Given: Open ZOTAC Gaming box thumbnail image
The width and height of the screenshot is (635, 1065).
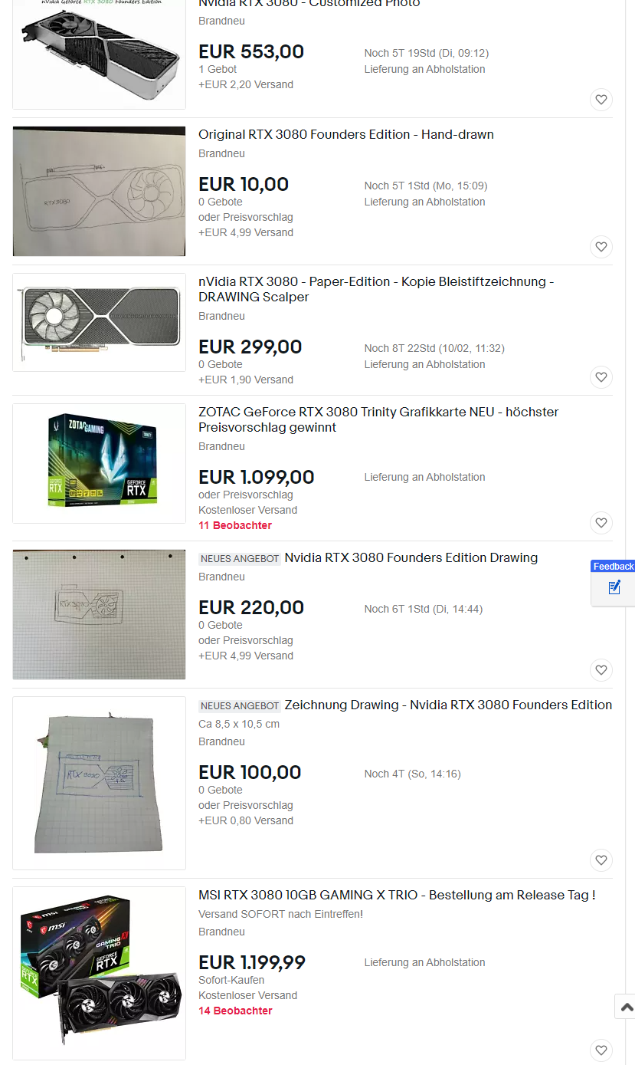Looking at the screenshot, I should [100, 463].
